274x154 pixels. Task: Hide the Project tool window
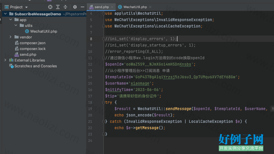point(83,7)
